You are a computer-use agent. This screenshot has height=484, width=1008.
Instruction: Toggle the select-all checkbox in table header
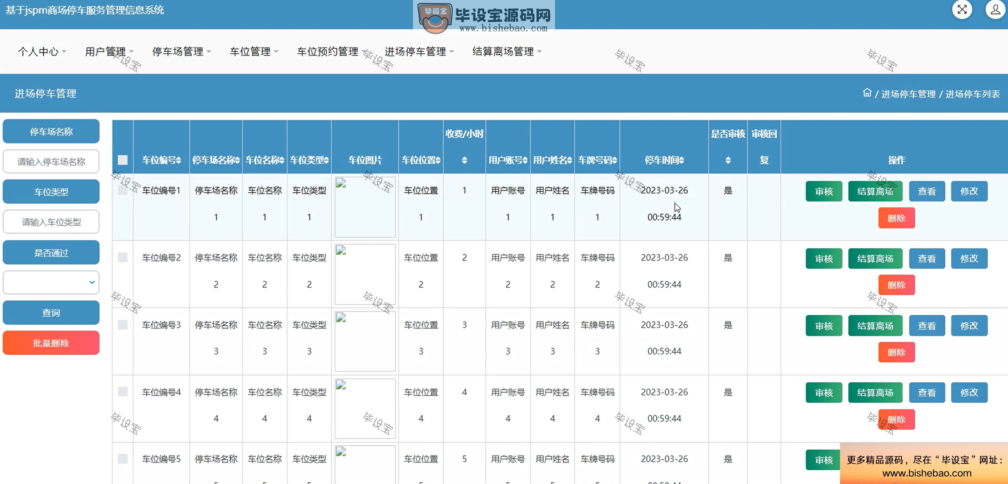tap(123, 160)
